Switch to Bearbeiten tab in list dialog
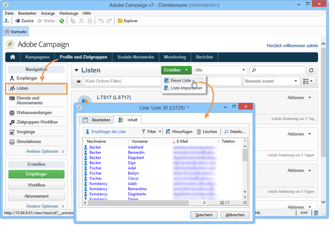This screenshot has width=335, height=235. [96, 120]
